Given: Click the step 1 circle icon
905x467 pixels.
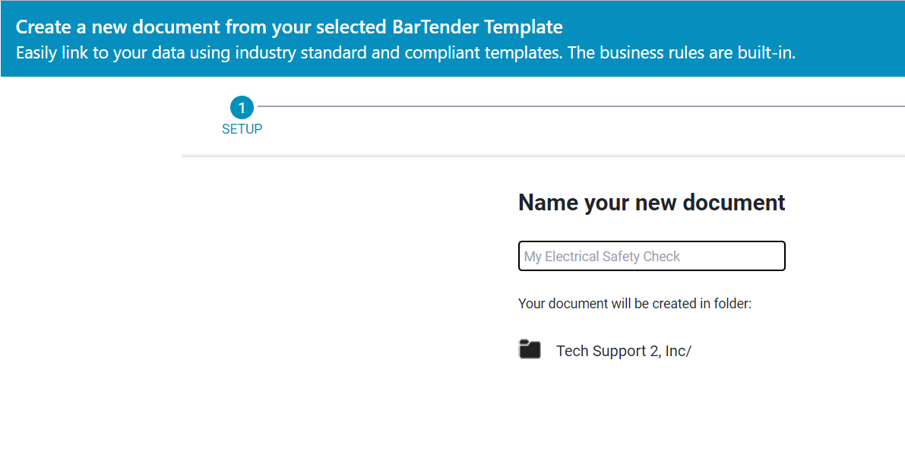Looking at the screenshot, I should 242,107.
